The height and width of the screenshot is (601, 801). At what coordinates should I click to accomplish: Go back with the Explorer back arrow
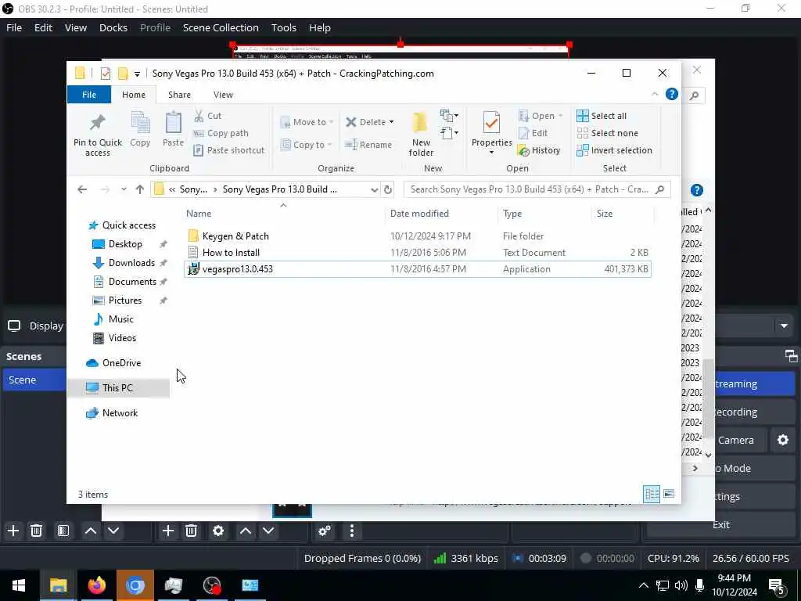81,189
